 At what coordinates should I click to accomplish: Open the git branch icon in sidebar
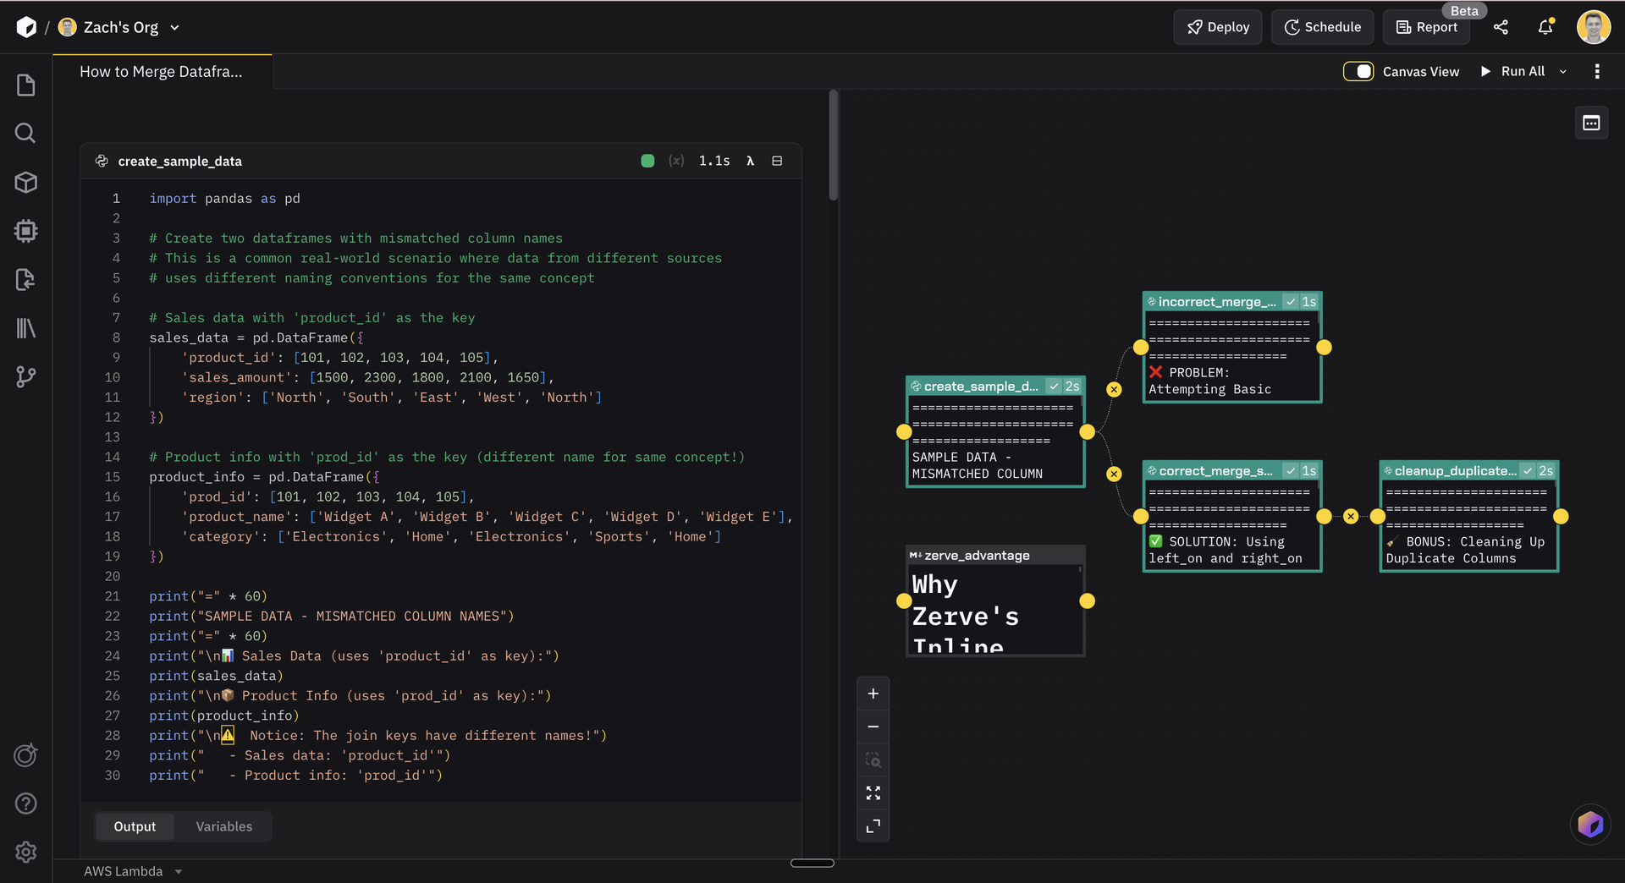pos(26,376)
